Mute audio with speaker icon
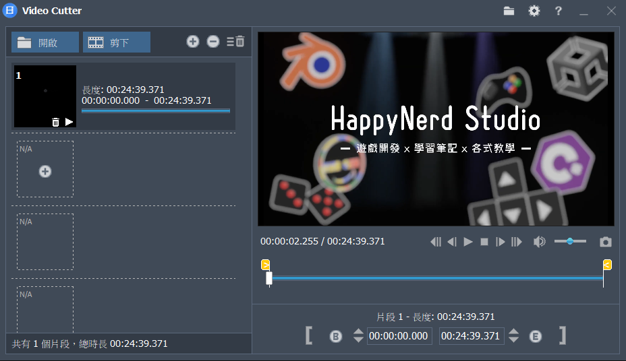 (540, 242)
